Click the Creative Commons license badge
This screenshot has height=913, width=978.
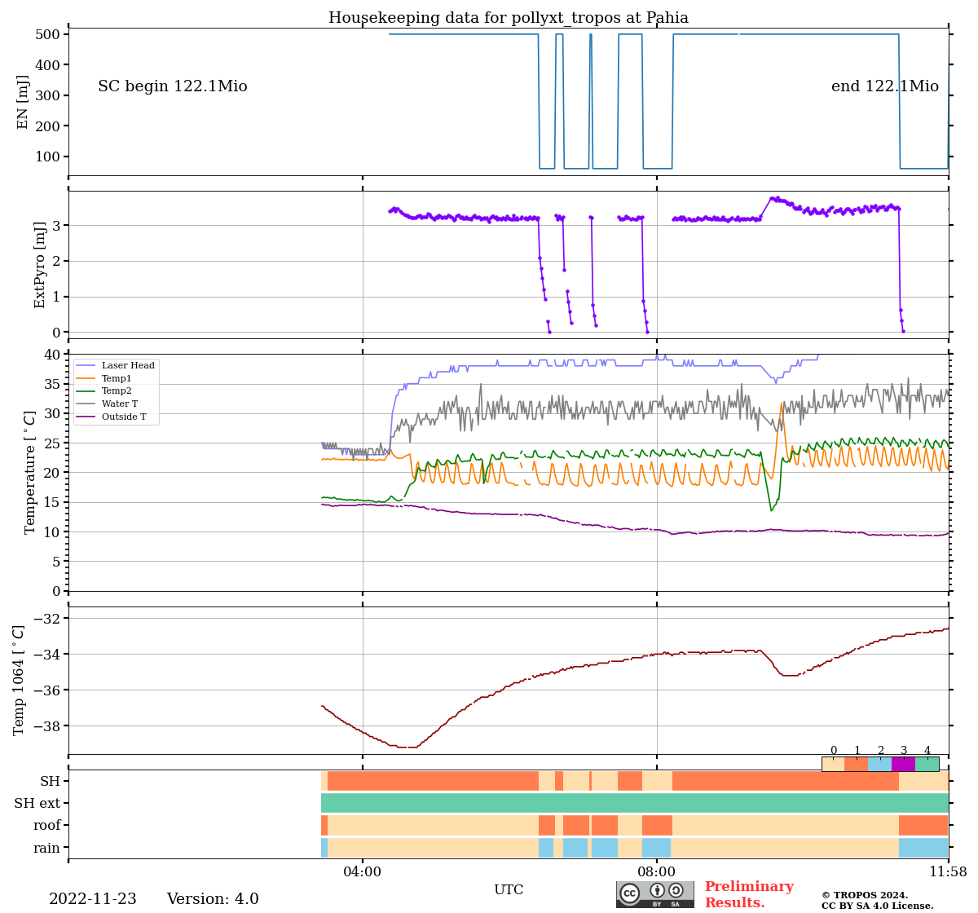click(x=655, y=894)
